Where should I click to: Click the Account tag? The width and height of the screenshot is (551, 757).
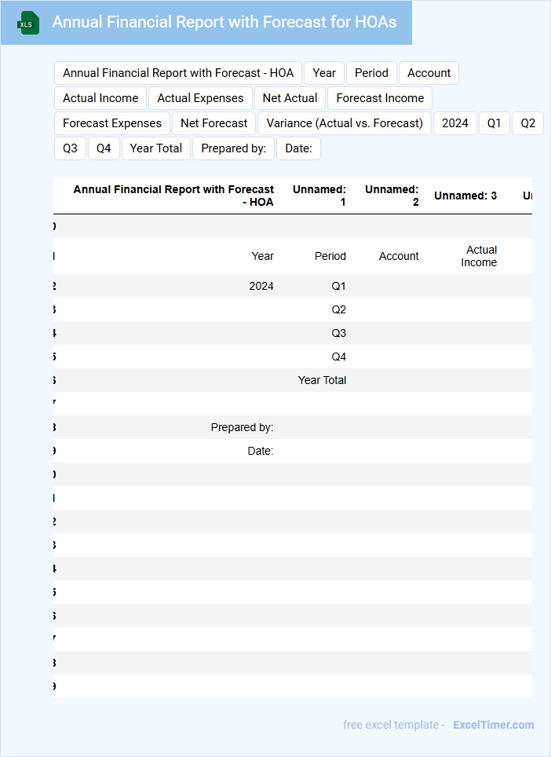coord(429,73)
